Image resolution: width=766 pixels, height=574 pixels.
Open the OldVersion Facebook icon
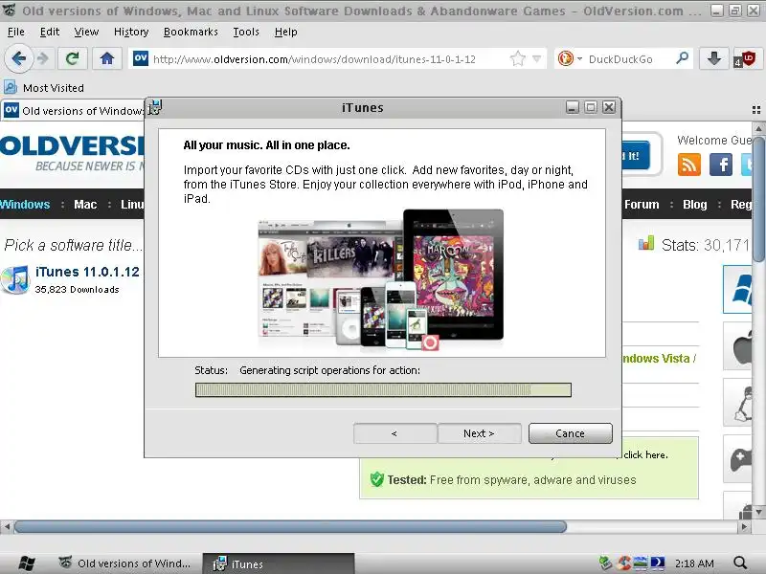[721, 164]
